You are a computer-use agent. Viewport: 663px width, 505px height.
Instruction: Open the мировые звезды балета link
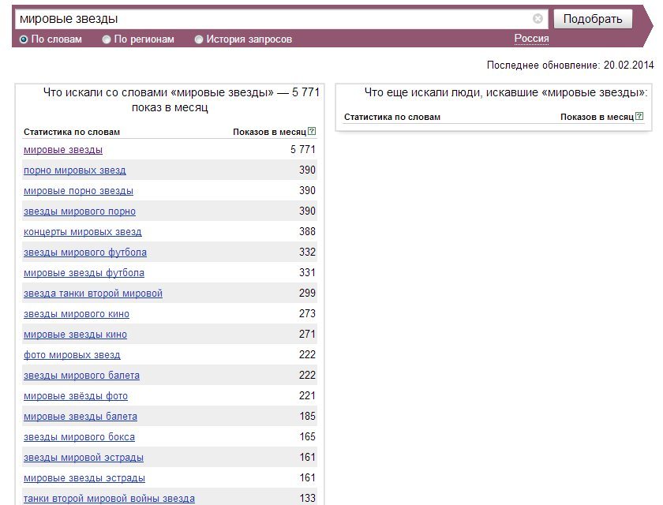click(x=81, y=417)
